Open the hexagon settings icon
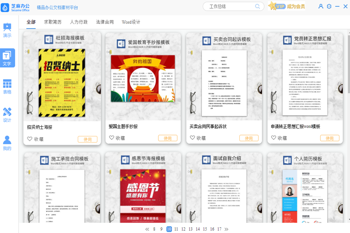Viewport: 350px width, 233px height. 329,6
